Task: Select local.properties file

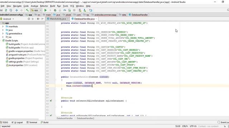Action: (x=21, y=65)
